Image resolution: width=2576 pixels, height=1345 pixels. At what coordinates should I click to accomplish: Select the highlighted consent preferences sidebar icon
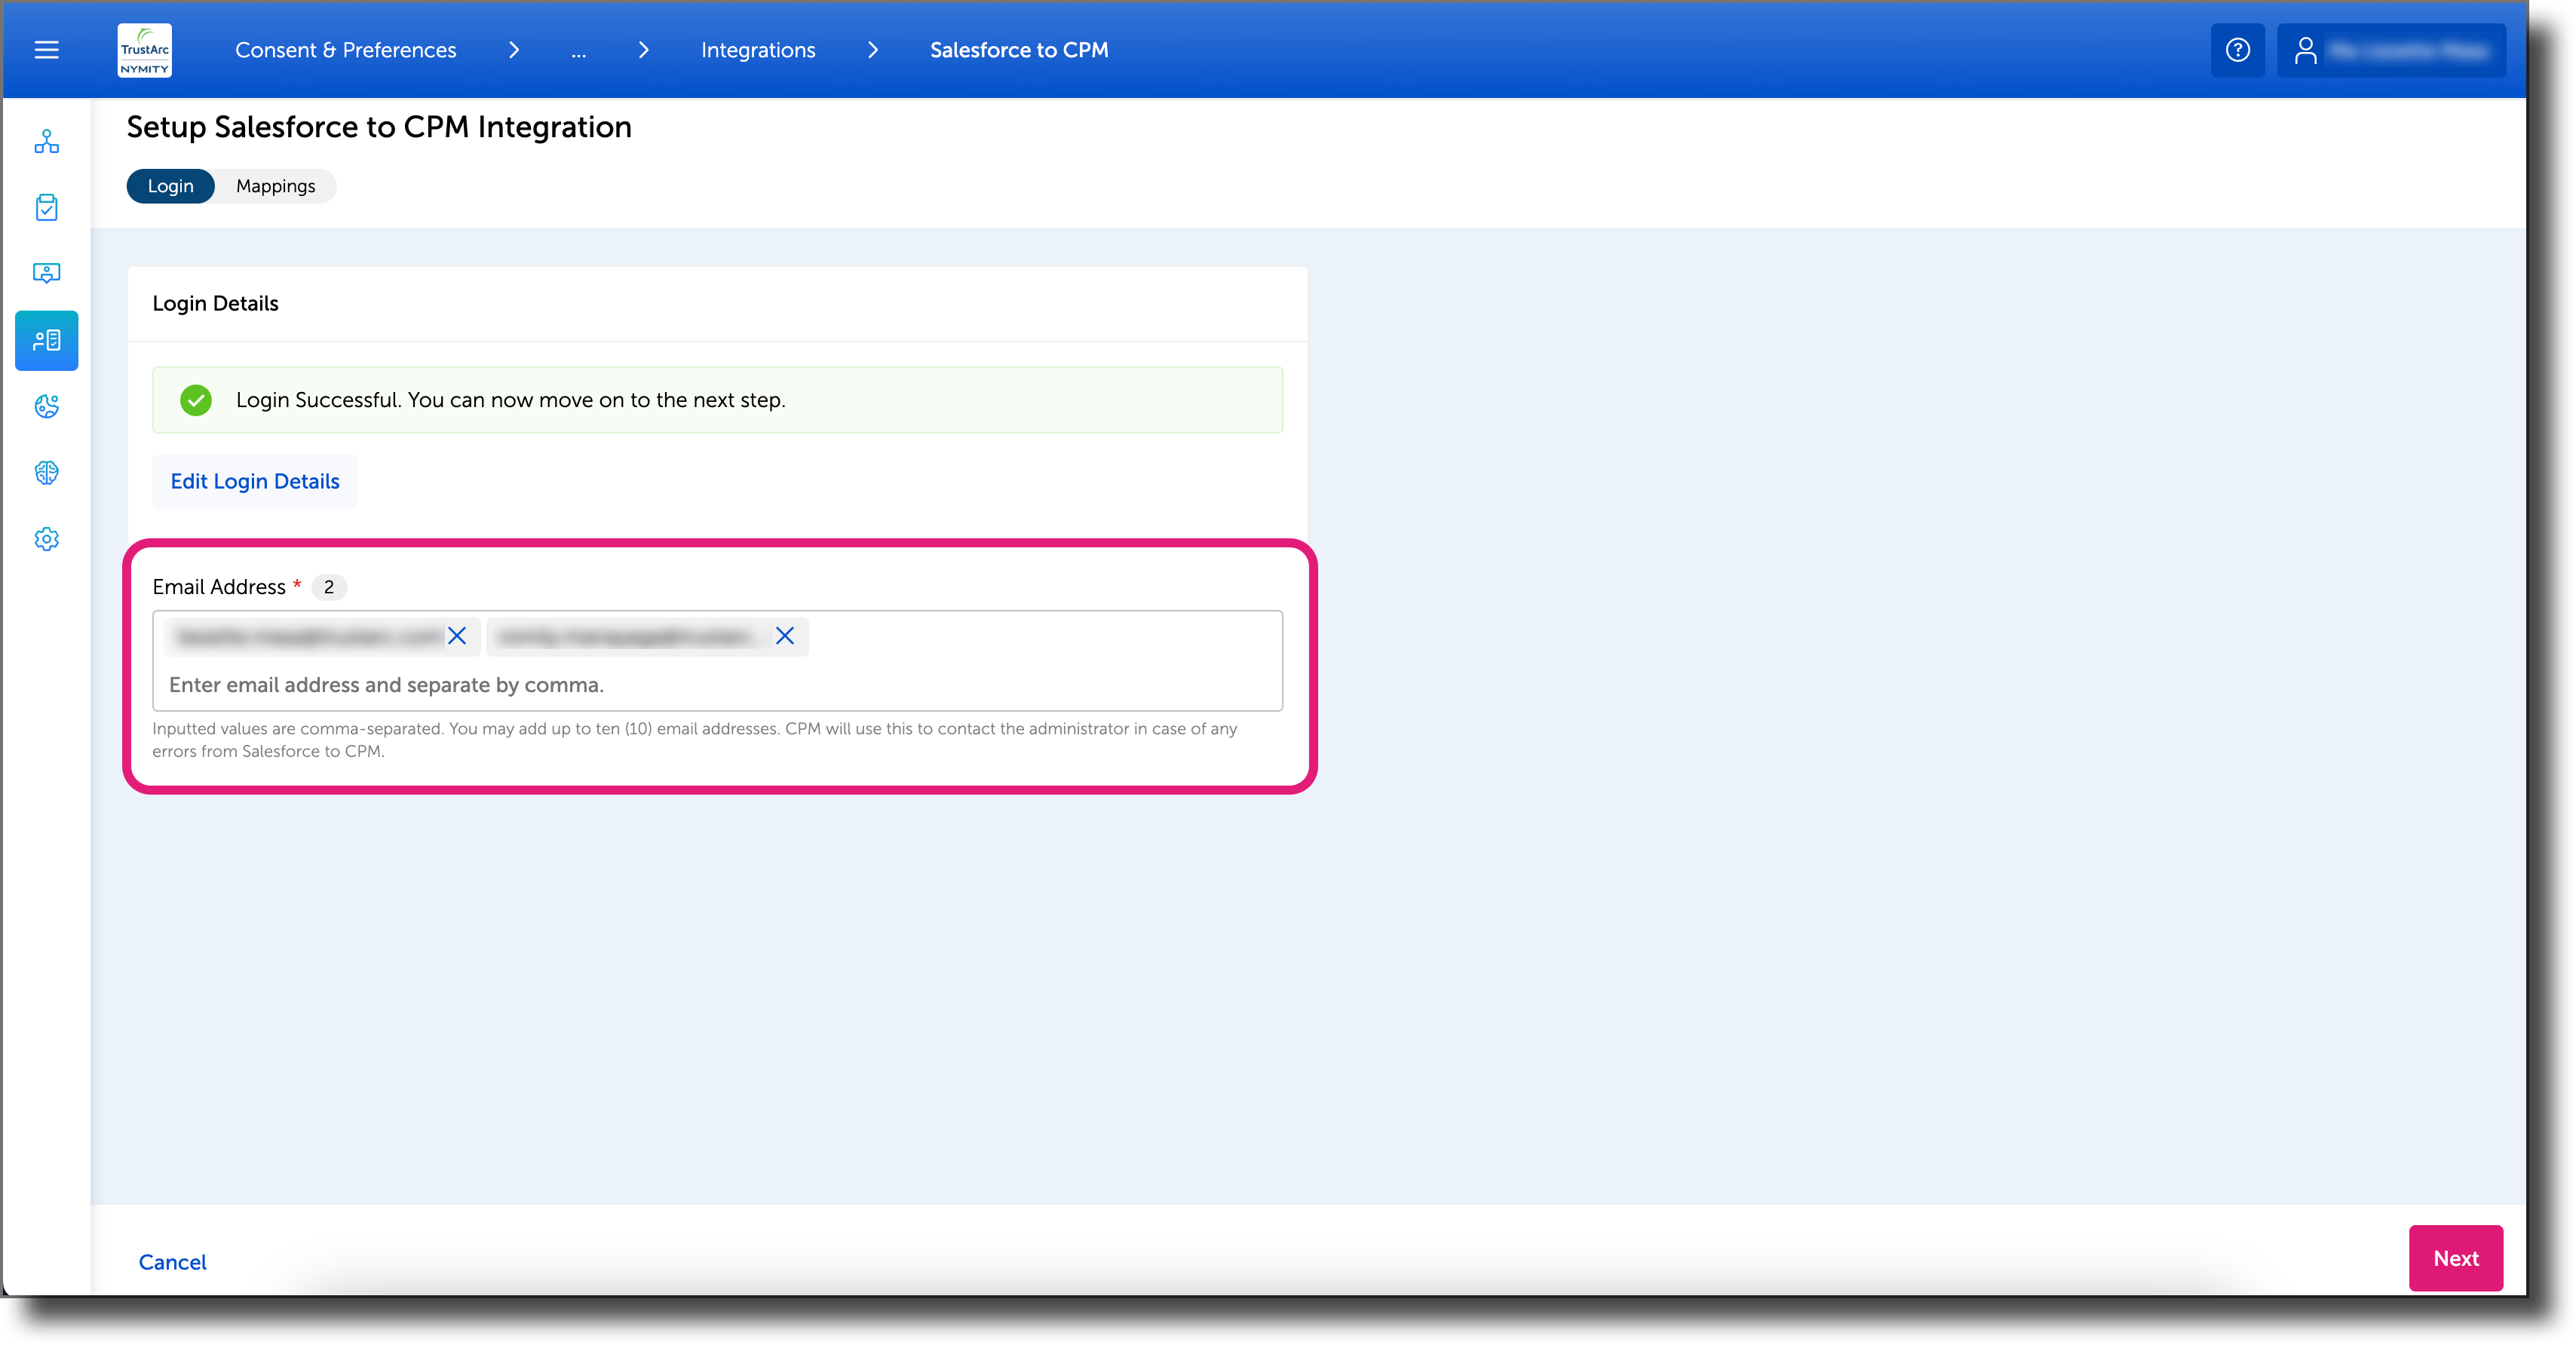(47, 341)
